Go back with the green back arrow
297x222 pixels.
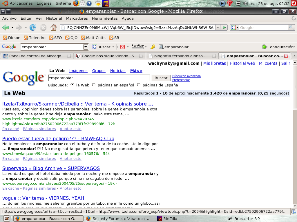(x=6, y=27)
